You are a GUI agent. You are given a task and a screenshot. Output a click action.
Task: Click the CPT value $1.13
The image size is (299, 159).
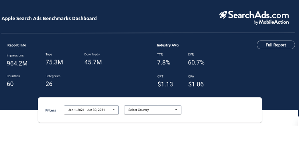[x=165, y=84]
